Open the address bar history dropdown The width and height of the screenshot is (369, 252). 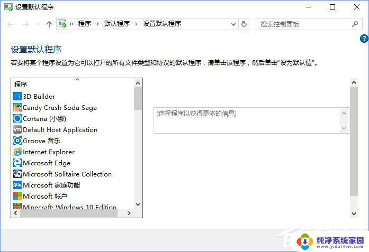[x=233, y=24]
